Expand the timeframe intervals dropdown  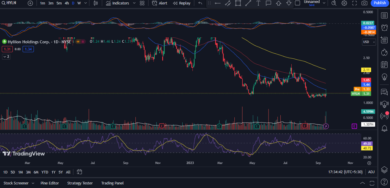pos(86,3)
